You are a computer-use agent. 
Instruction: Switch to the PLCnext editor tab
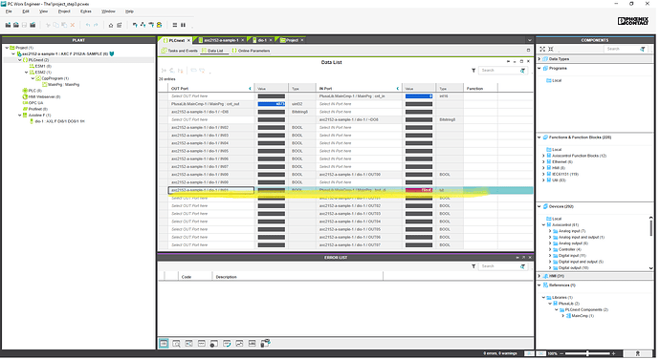coord(174,40)
